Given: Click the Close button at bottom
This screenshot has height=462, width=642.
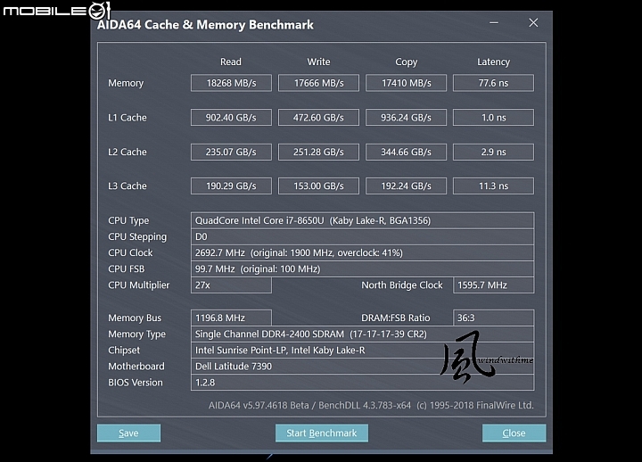Looking at the screenshot, I should click(x=514, y=433).
